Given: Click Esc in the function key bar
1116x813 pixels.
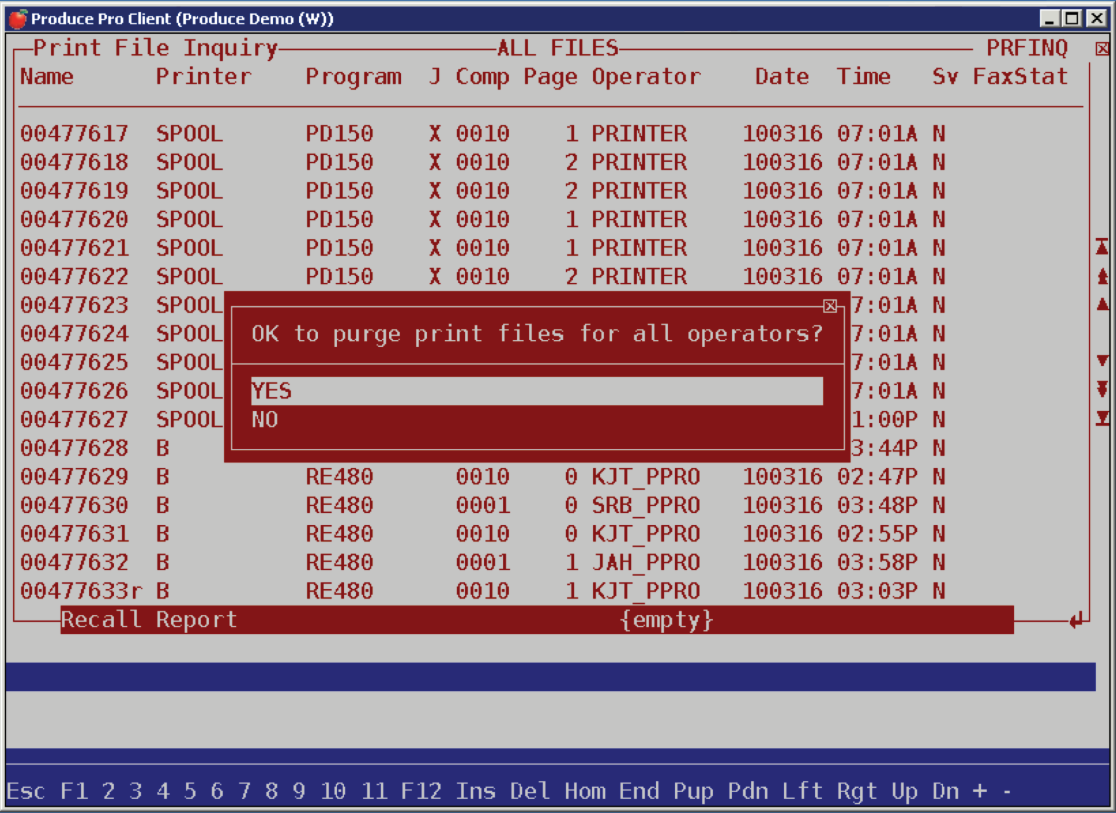Looking at the screenshot, I should (26, 791).
